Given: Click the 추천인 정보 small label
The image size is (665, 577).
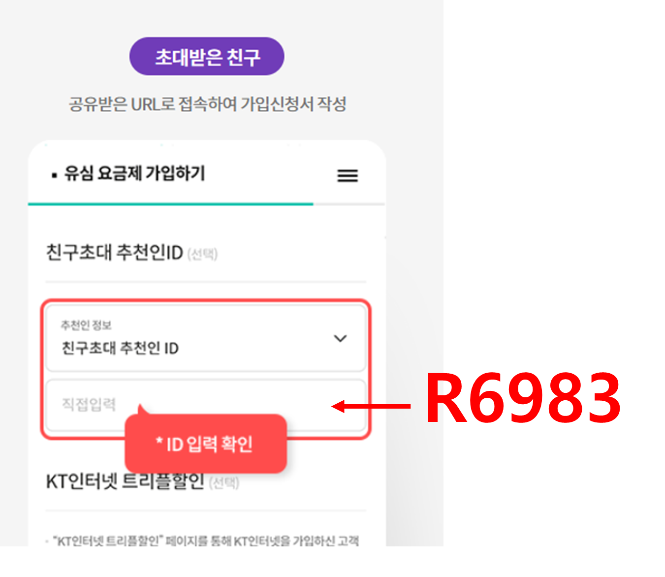Looking at the screenshot, I should tap(86, 325).
